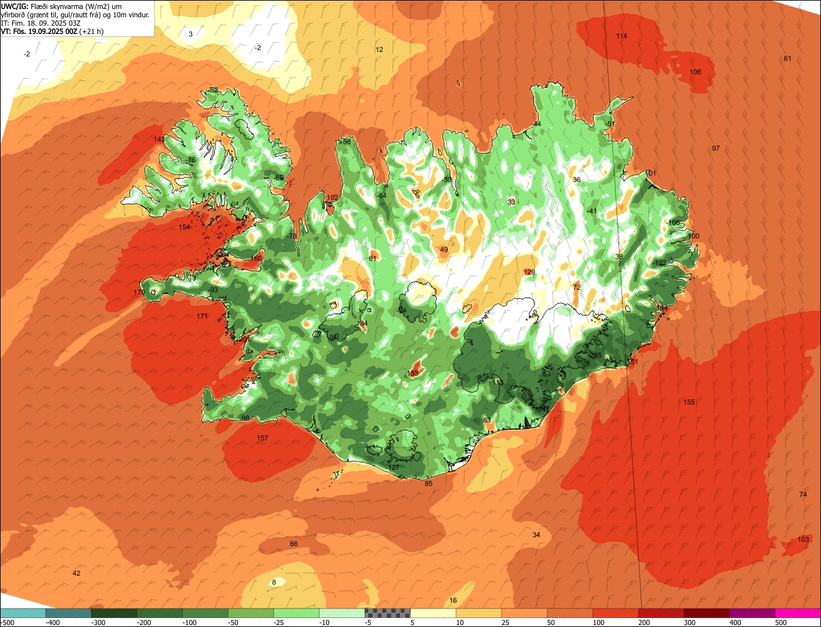Click the map value '16' near the bottom edge

(453, 600)
